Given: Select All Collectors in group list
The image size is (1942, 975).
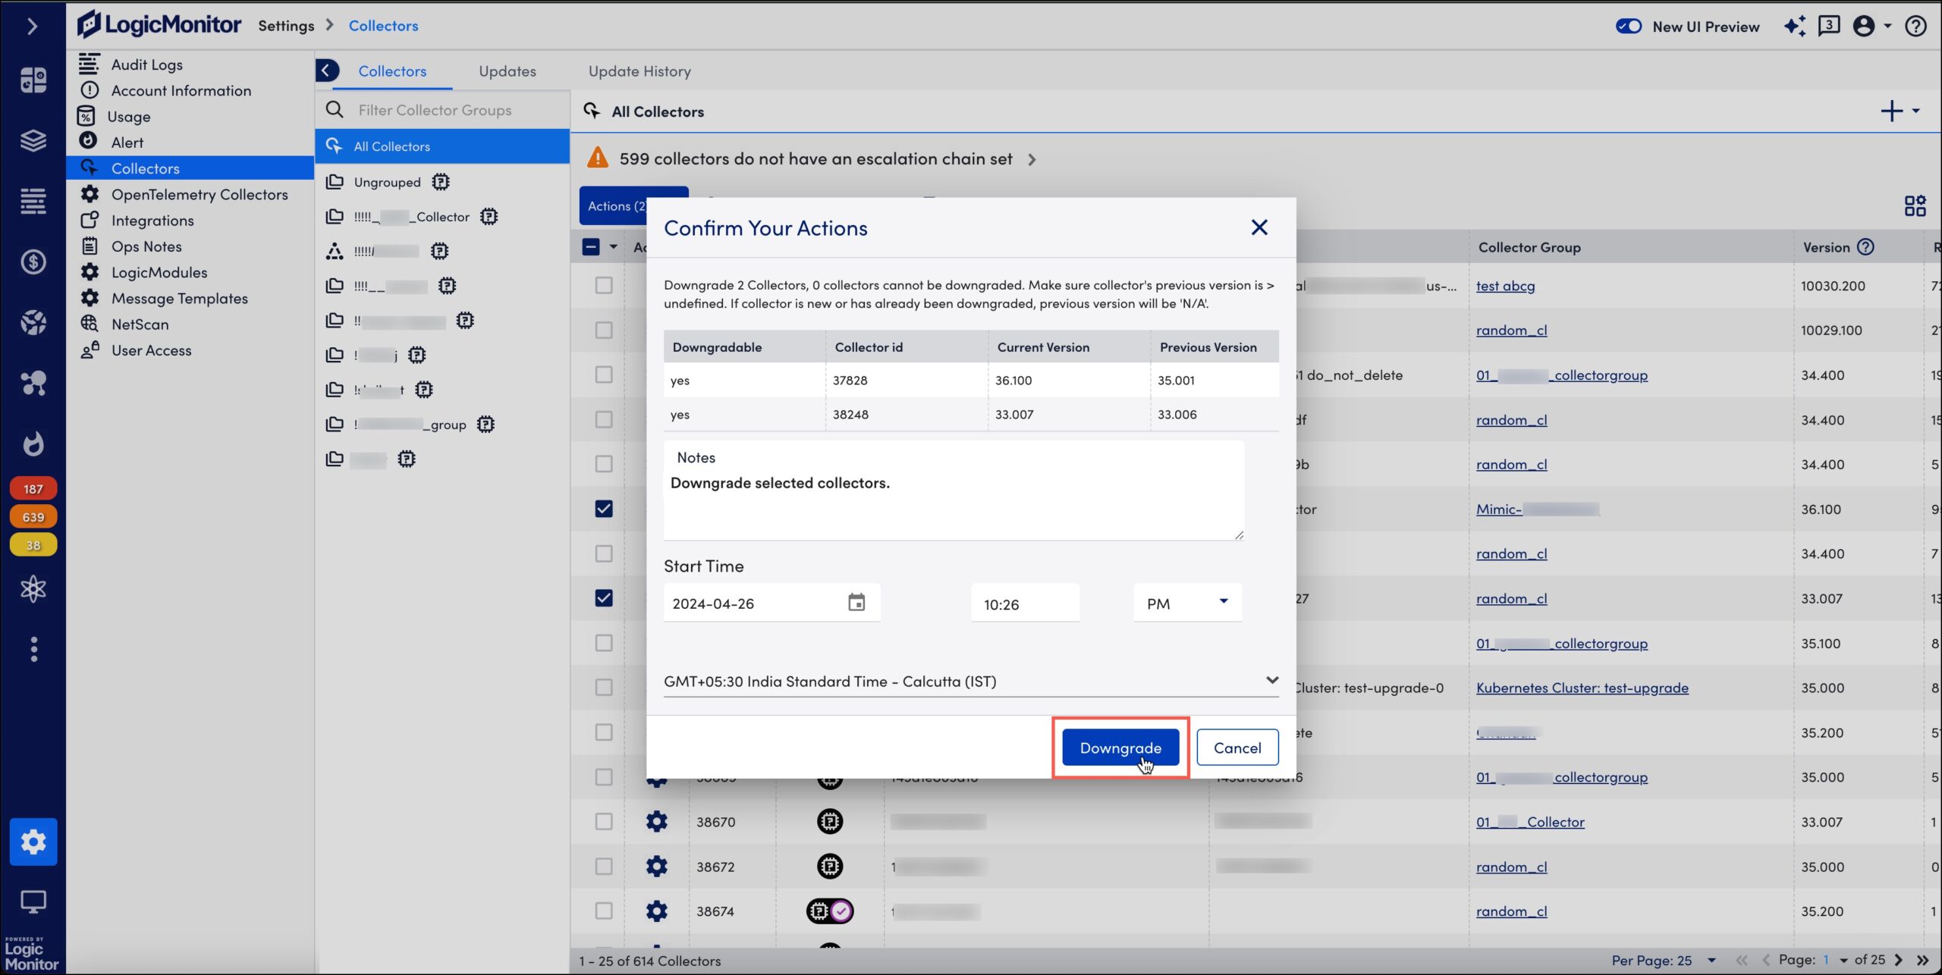Looking at the screenshot, I should [x=442, y=146].
